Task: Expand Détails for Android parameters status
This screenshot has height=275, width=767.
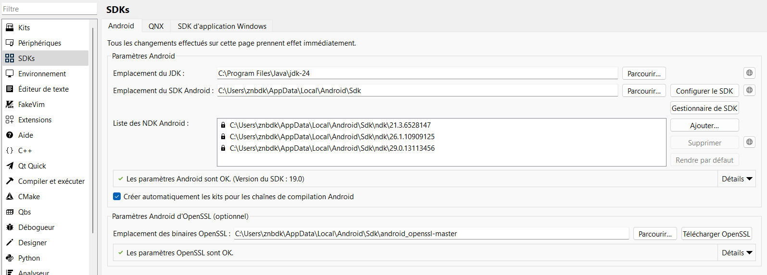Action: click(x=737, y=179)
